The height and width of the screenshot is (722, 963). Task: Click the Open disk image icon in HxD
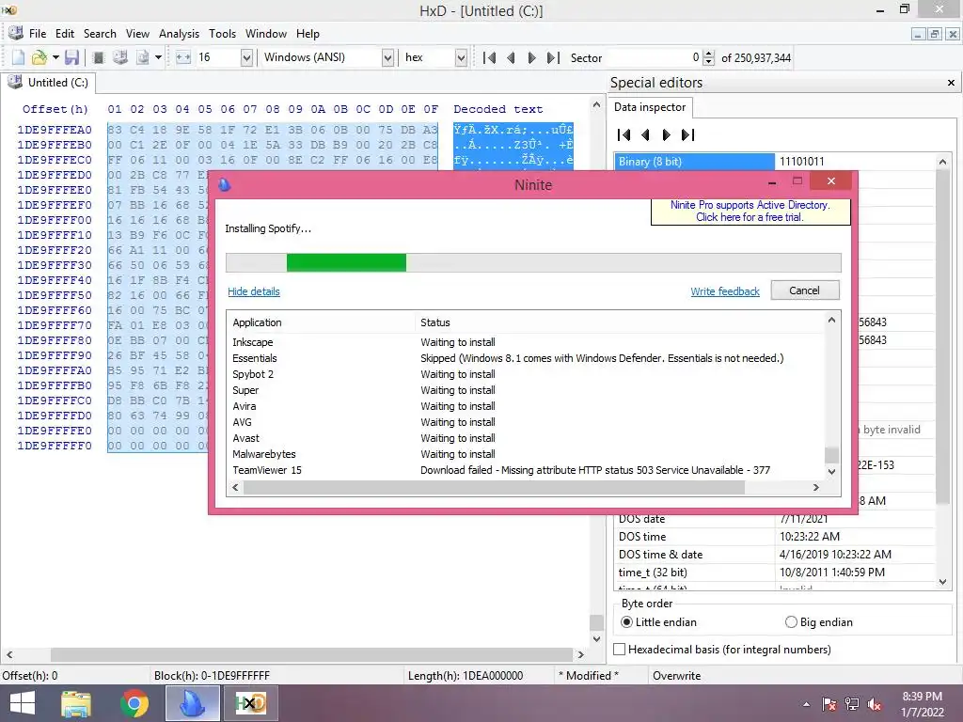[x=143, y=57]
